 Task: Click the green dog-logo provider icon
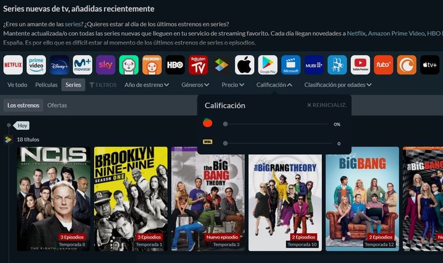point(129,65)
